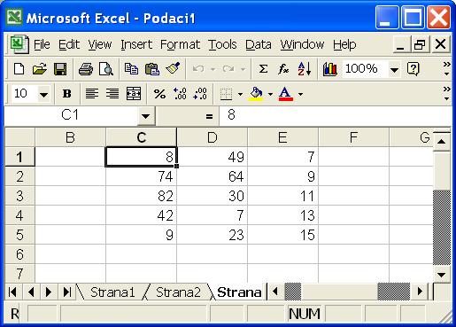The height and width of the screenshot is (327, 456).
Task: Open the View menu
Action: 100,44
